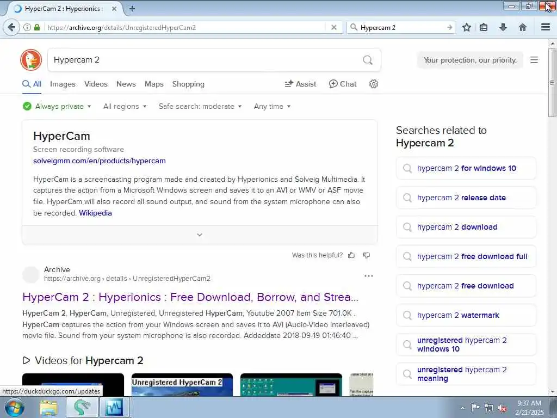
Task: Open Unregistered HyperCam 2 video thumbnail
Action: (182, 385)
